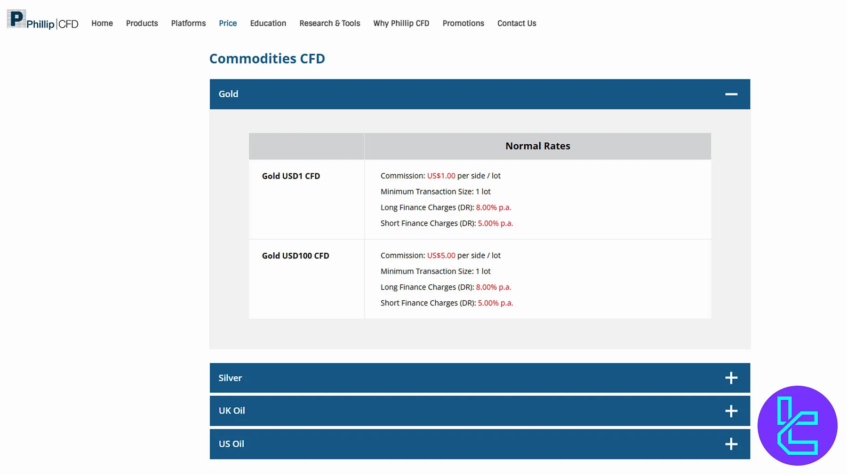The width and height of the screenshot is (847, 475).
Task: Click the Commodities CFD heading
Action: [267, 59]
